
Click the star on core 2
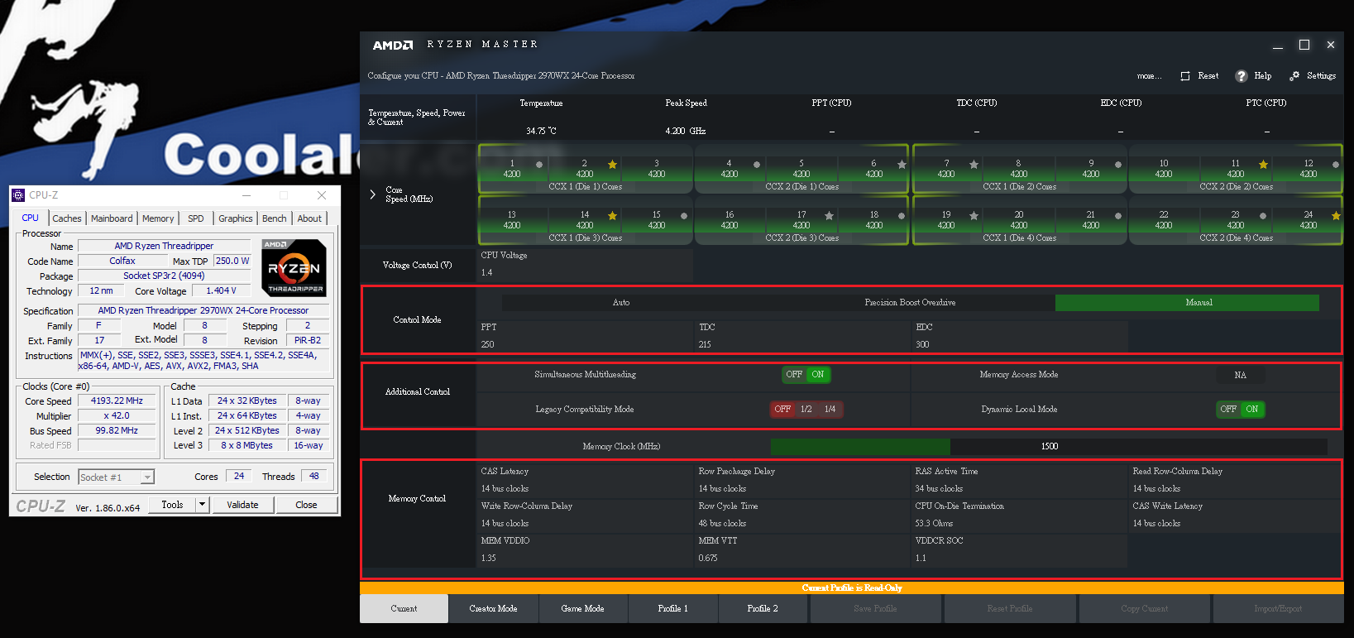tap(612, 165)
